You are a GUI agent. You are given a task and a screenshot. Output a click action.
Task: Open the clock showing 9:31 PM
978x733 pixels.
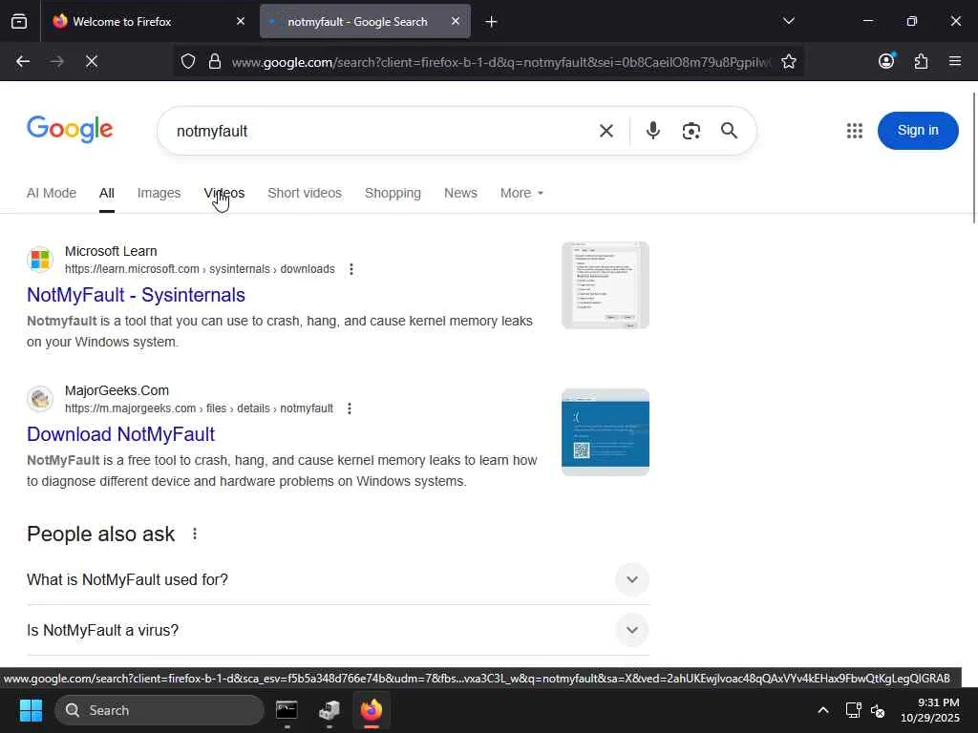pos(930,710)
